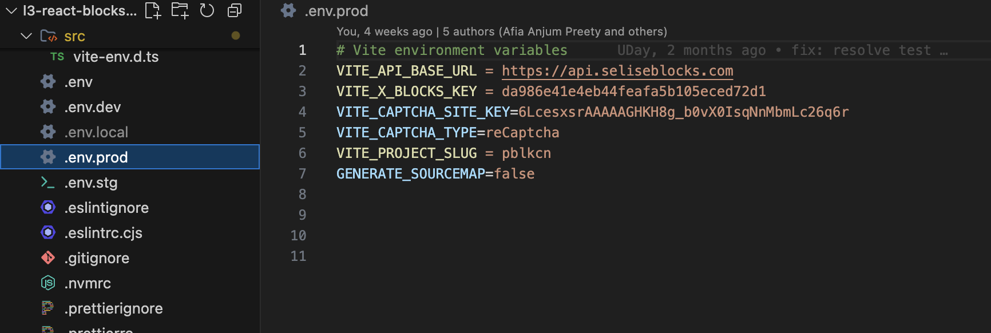Click the git blame authors CodeLens text
This screenshot has height=333, width=991.
pos(501,31)
